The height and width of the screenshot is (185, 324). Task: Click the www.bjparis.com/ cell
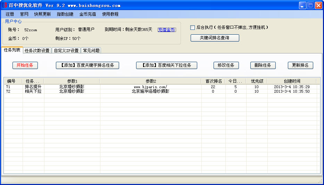pos(150,87)
